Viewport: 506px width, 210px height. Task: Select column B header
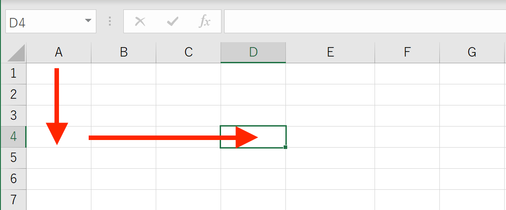[x=124, y=52]
